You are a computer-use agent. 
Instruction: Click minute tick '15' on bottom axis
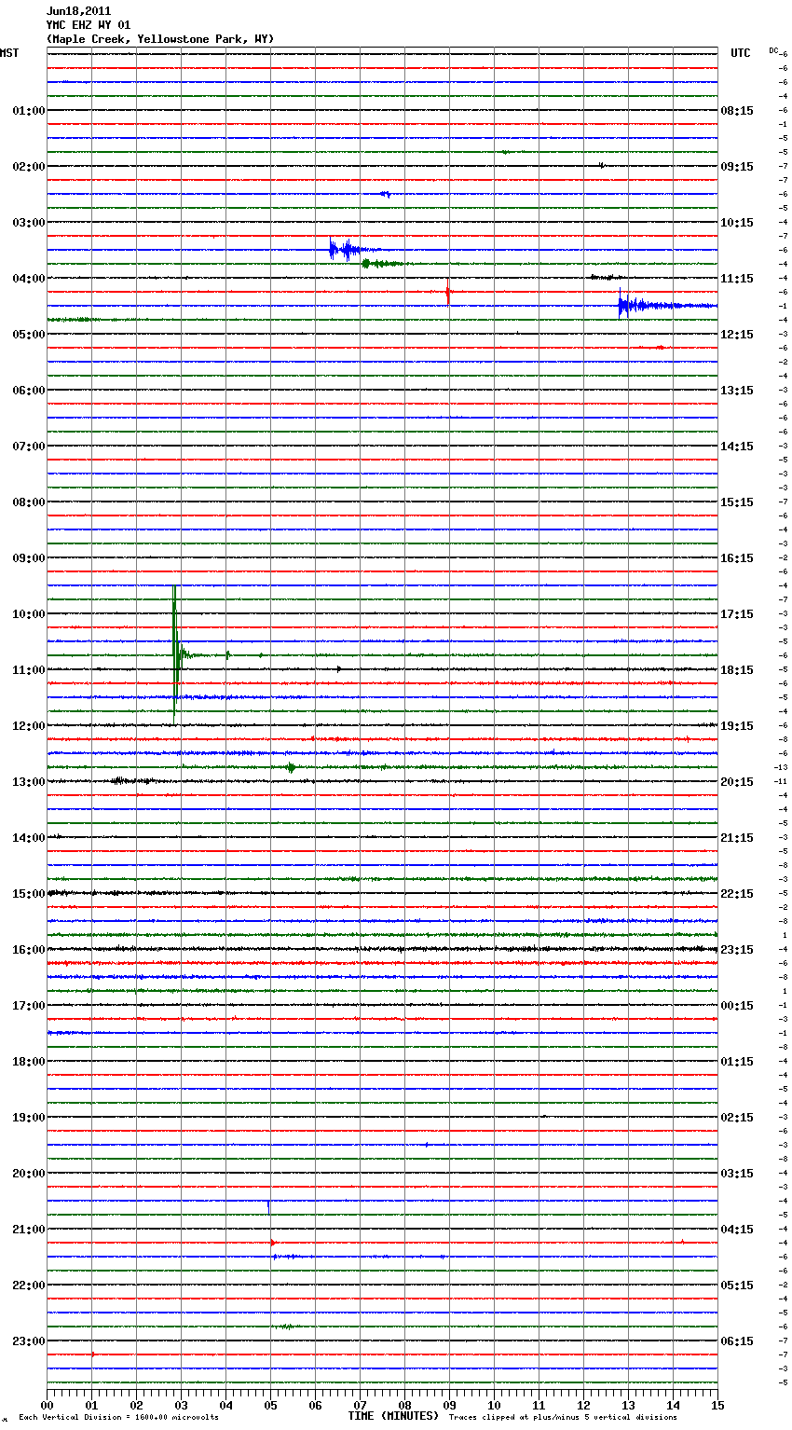point(717,1405)
